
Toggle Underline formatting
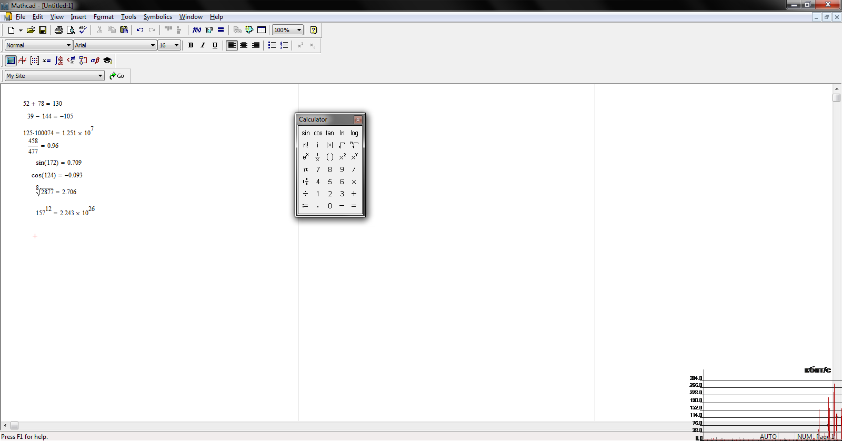215,45
